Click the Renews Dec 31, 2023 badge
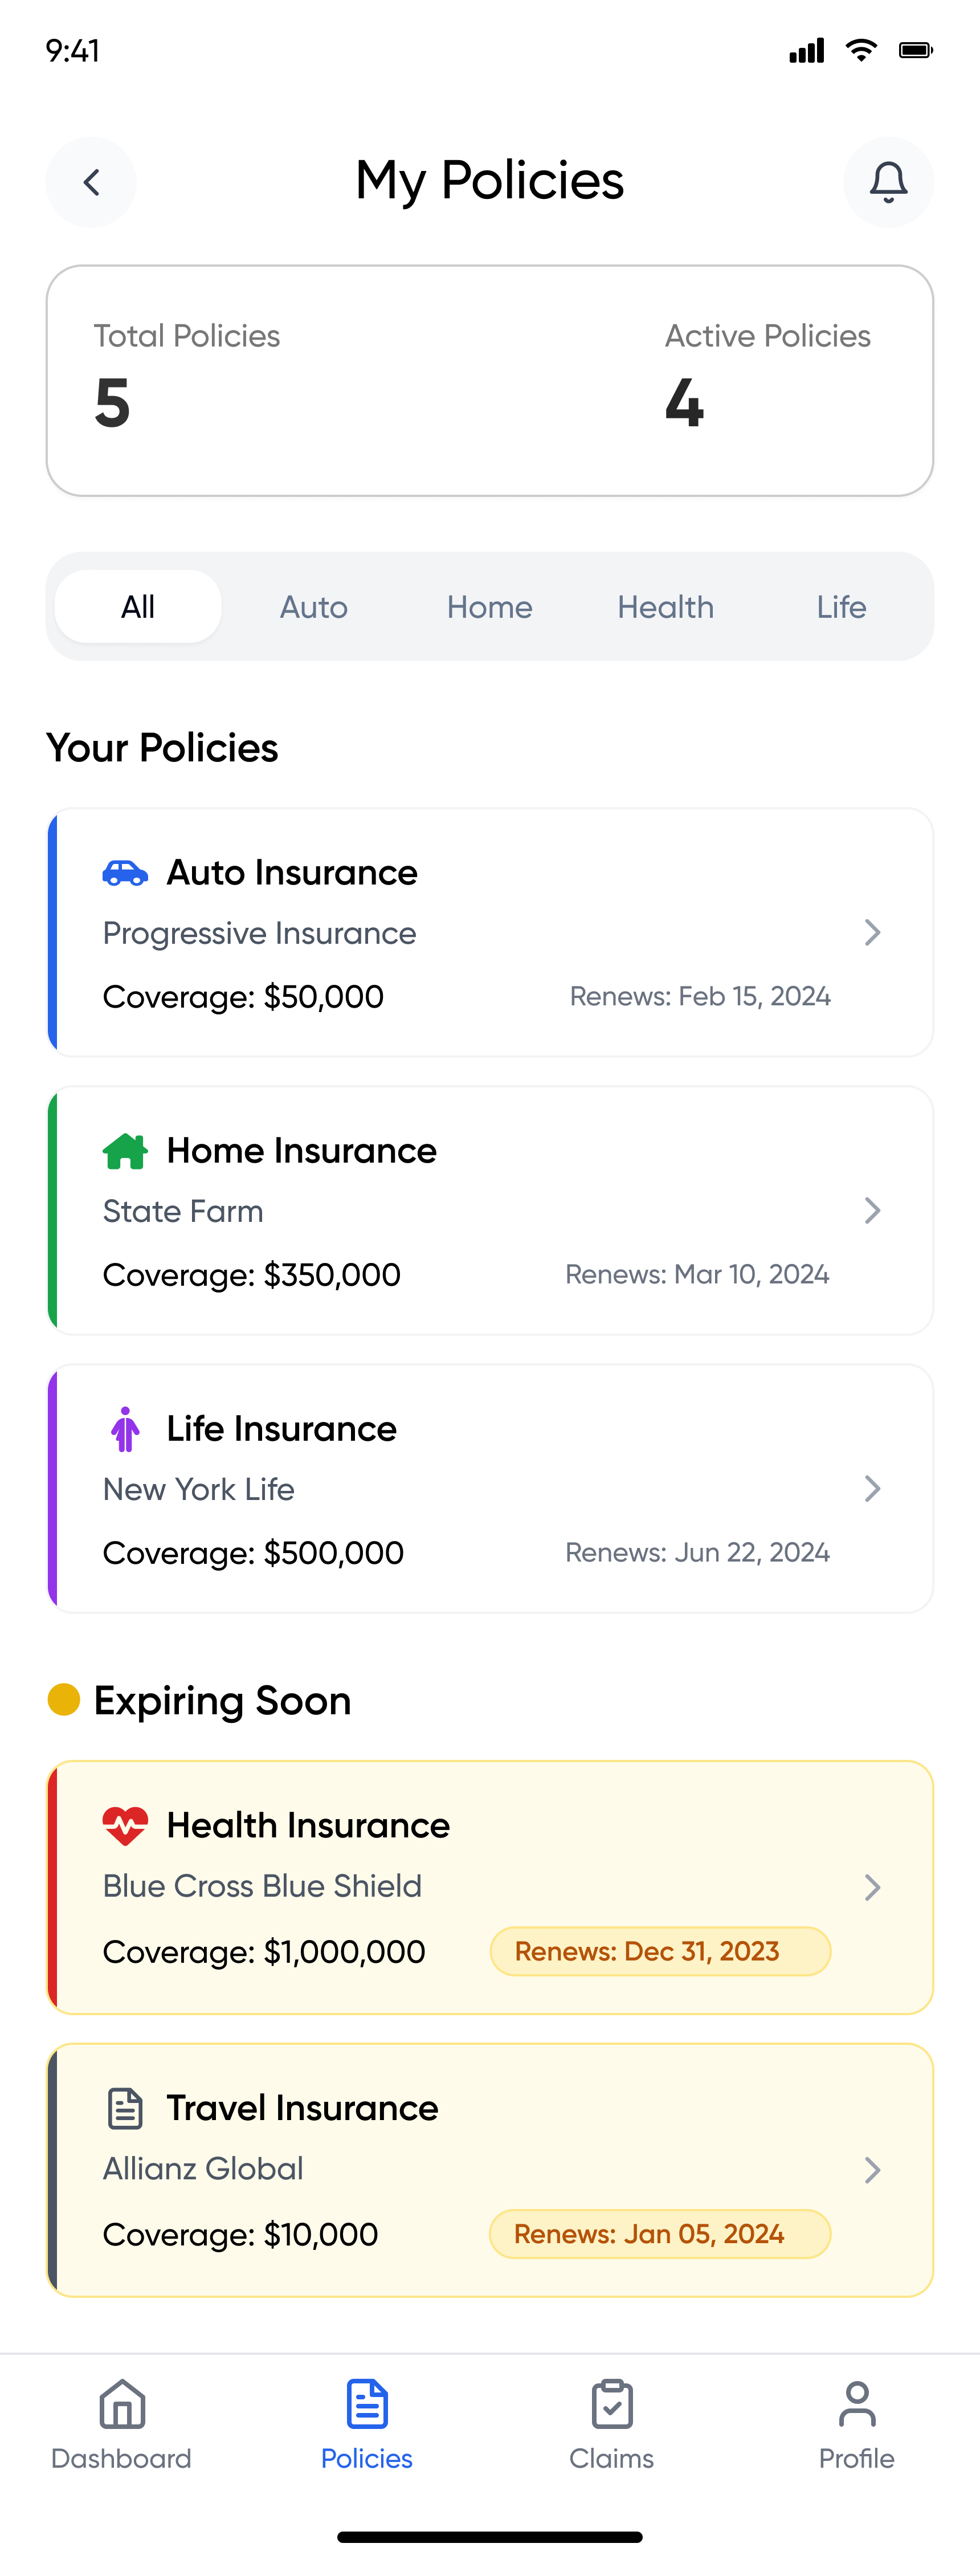The height and width of the screenshot is (2576, 980). click(660, 1951)
